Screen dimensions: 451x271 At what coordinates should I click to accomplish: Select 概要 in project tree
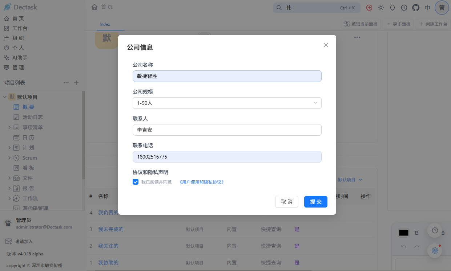coord(28,107)
